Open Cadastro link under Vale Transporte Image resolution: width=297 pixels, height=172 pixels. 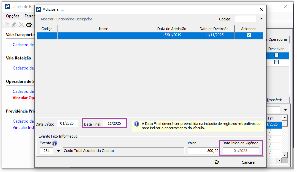pyautogui.click(x=23, y=45)
